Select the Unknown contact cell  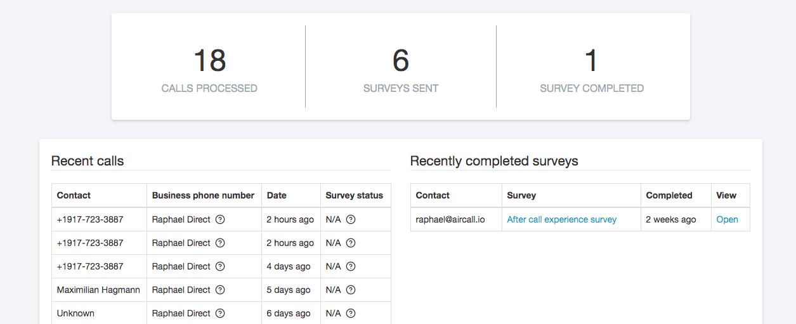point(99,313)
